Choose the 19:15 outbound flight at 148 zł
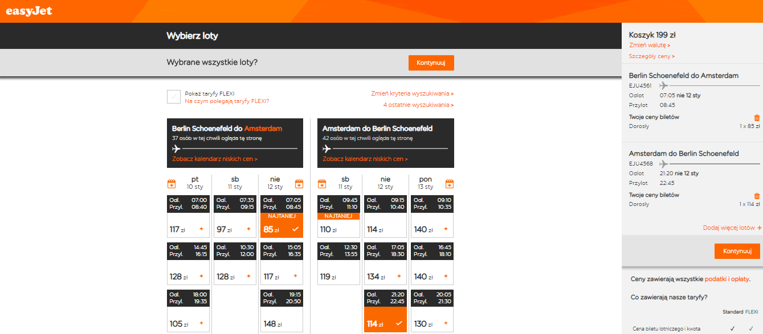The height and width of the screenshot is (334, 763). 281,311
